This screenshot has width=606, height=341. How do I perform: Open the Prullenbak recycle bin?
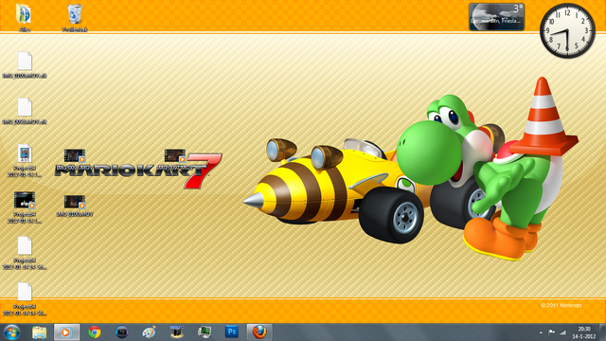(75, 17)
